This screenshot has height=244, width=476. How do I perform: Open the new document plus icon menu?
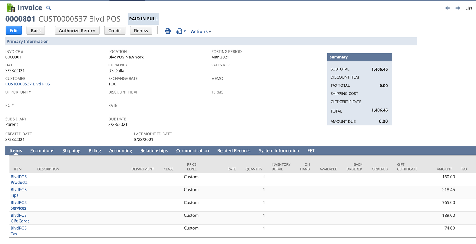(181, 31)
